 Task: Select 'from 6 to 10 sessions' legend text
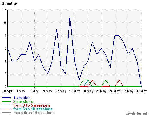(x=33, y=109)
